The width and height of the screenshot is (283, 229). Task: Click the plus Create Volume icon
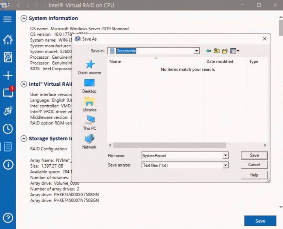[8, 75]
